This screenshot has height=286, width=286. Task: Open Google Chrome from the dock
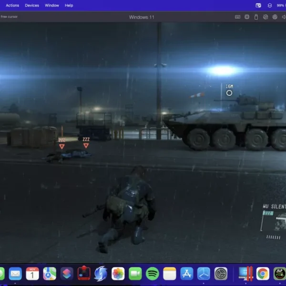tap(262, 274)
